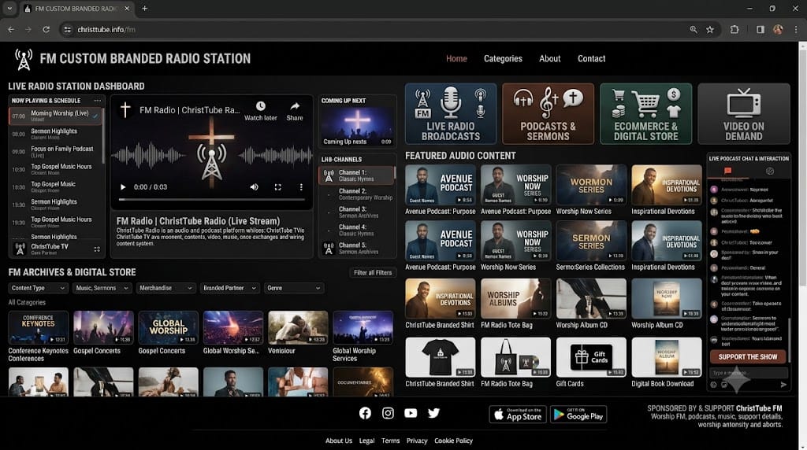Seek on the audio progress bar
This screenshot has width=807, height=450.
click(211, 199)
